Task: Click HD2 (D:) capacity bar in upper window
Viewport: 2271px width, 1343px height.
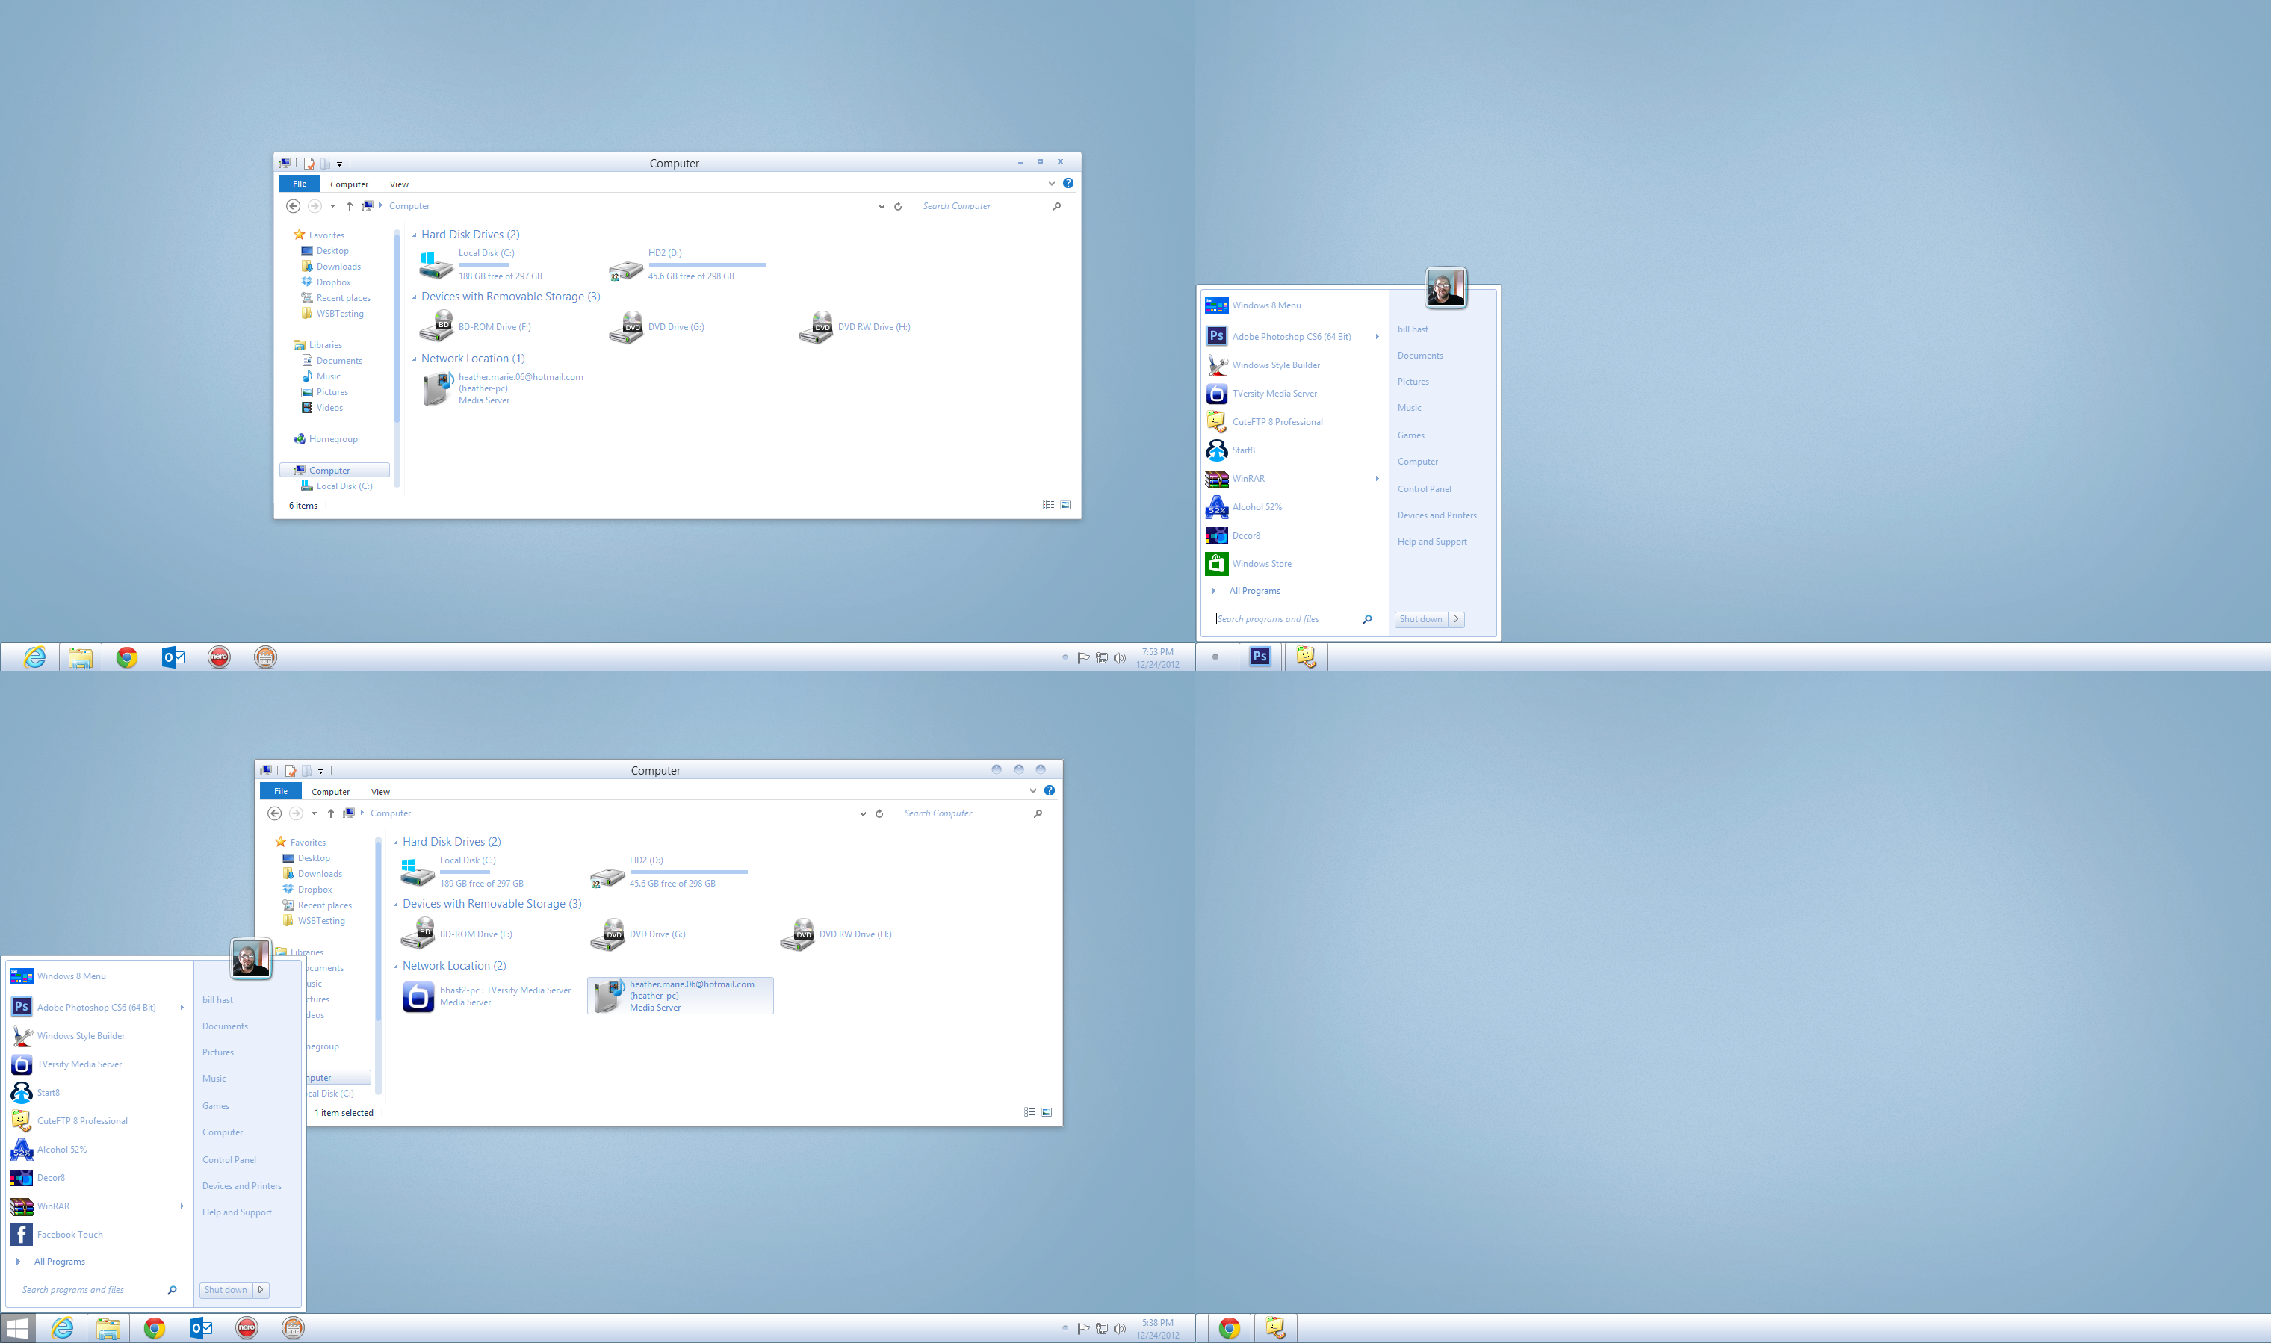Action: point(707,264)
